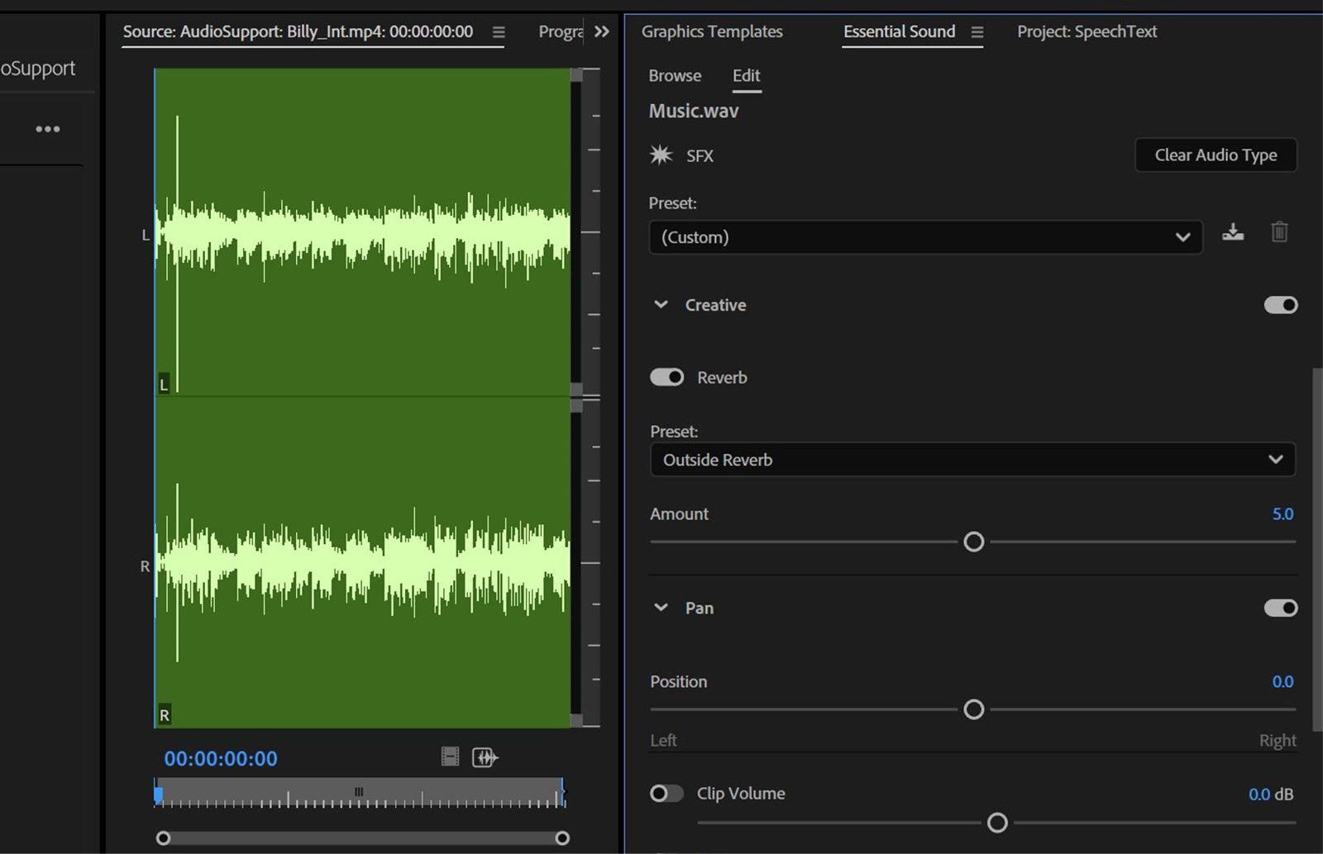Click the Clear Audio Type button
This screenshot has height=854, width=1323.
coord(1216,155)
